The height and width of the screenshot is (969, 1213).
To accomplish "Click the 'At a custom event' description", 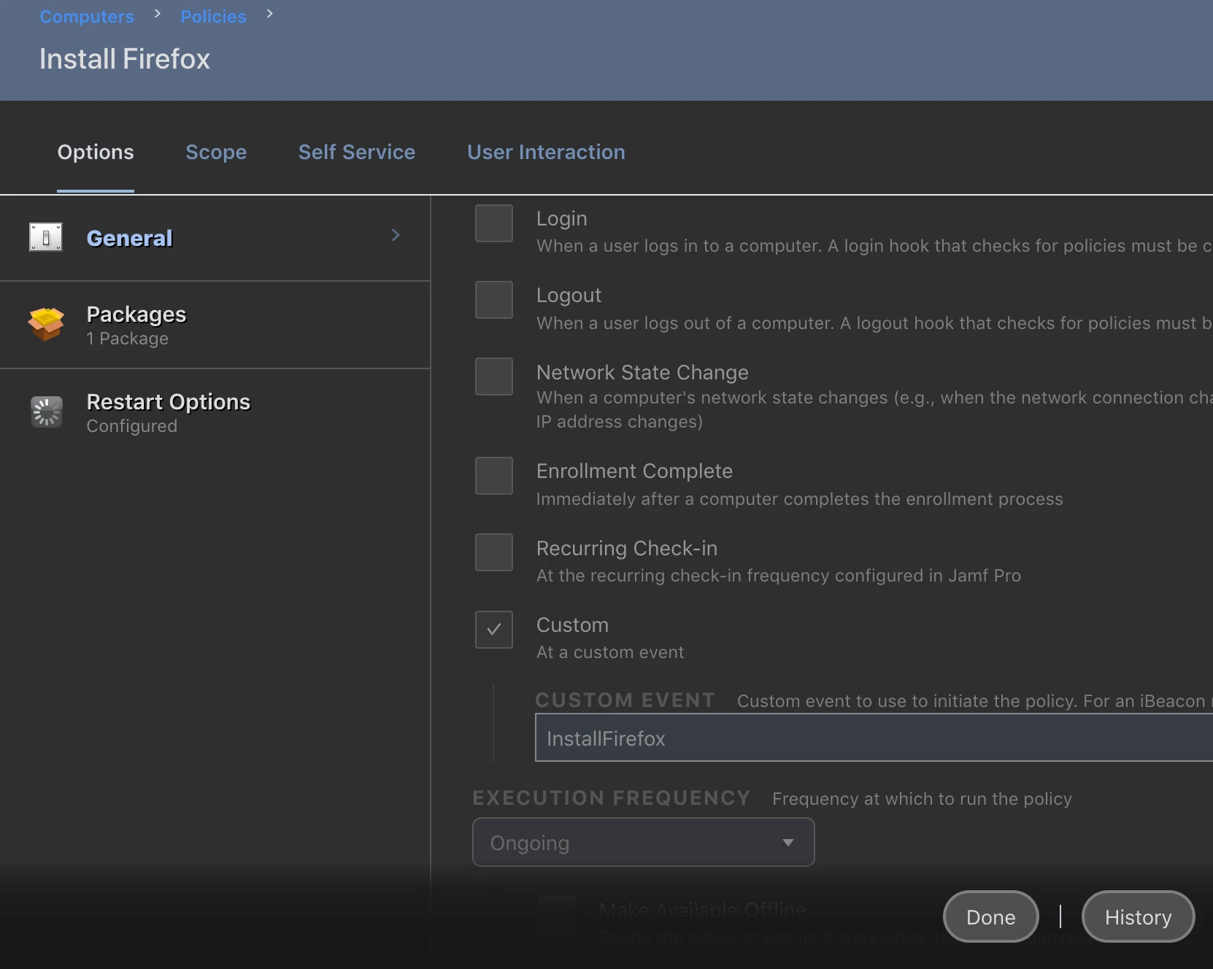I will coord(610,652).
